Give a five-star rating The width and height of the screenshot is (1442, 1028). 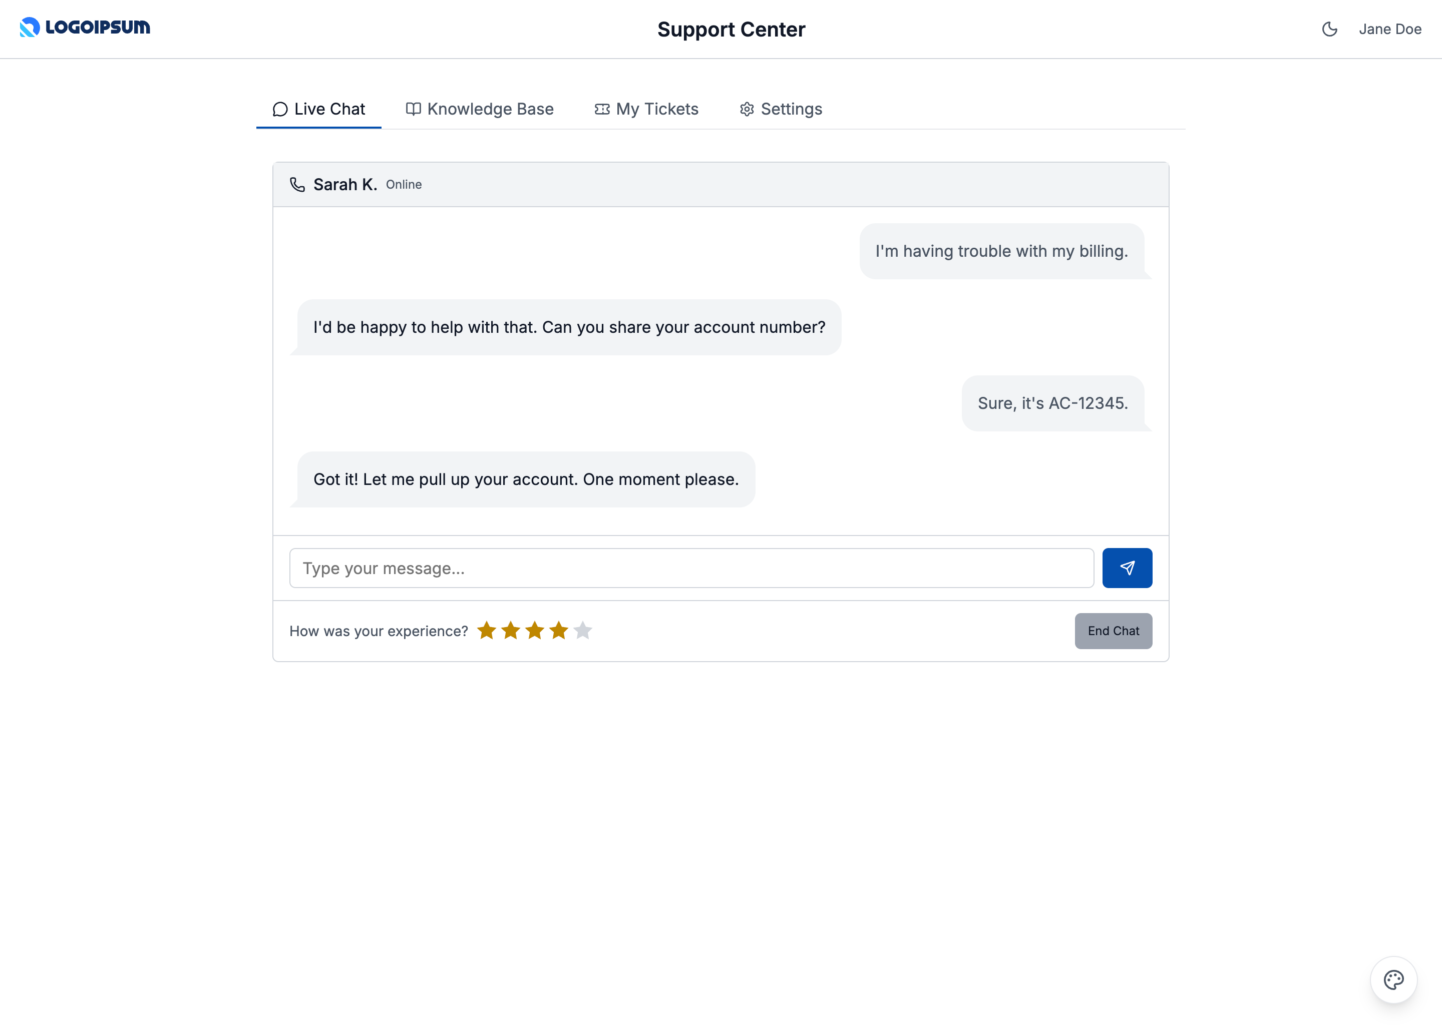coord(583,631)
